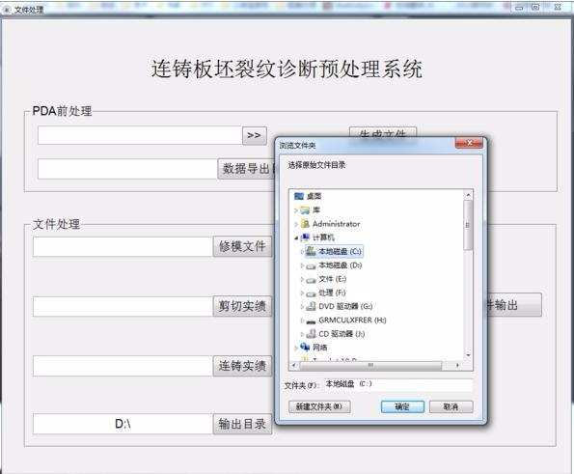Expand the 库 libraries node
The width and height of the screenshot is (574, 474).
296,210
